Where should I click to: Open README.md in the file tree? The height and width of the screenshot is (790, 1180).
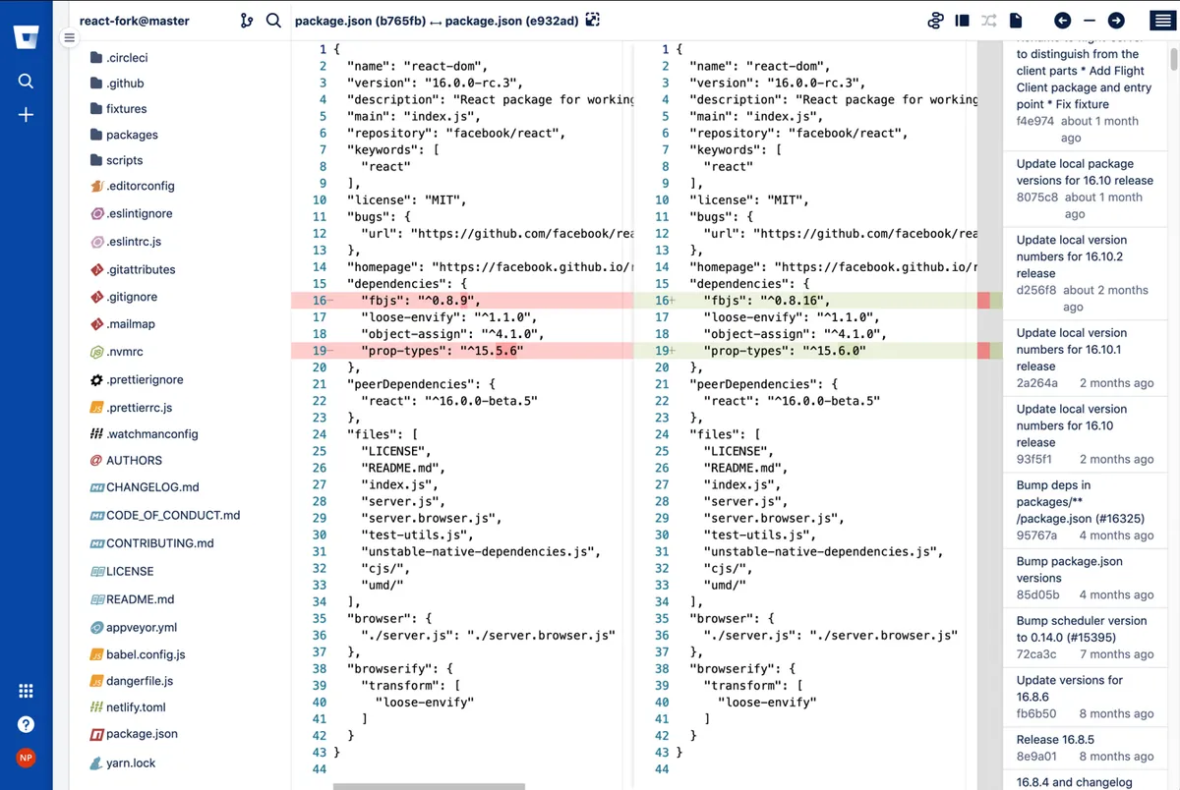tap(132, 599)
